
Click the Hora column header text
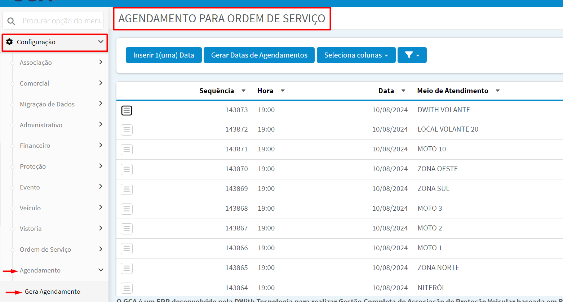(x=265, y=91)
